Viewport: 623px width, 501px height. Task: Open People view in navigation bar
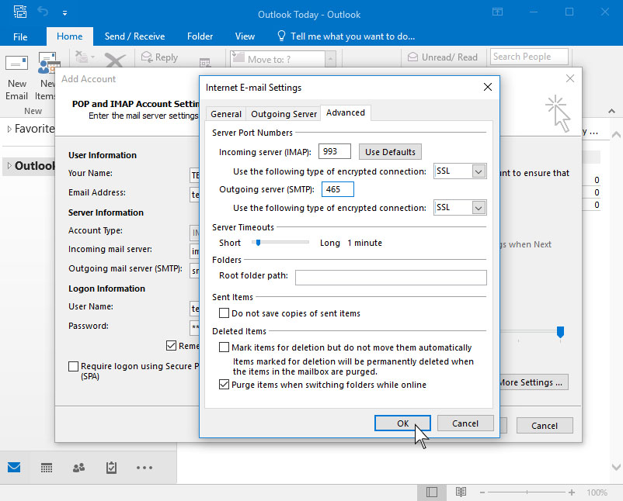(x=78, y=468)
